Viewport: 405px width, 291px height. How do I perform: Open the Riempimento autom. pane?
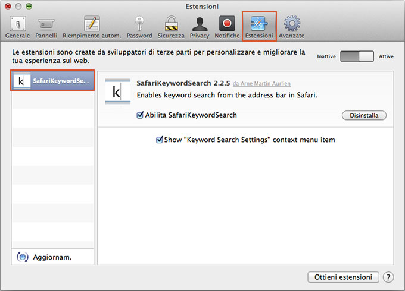click(92, 27)
